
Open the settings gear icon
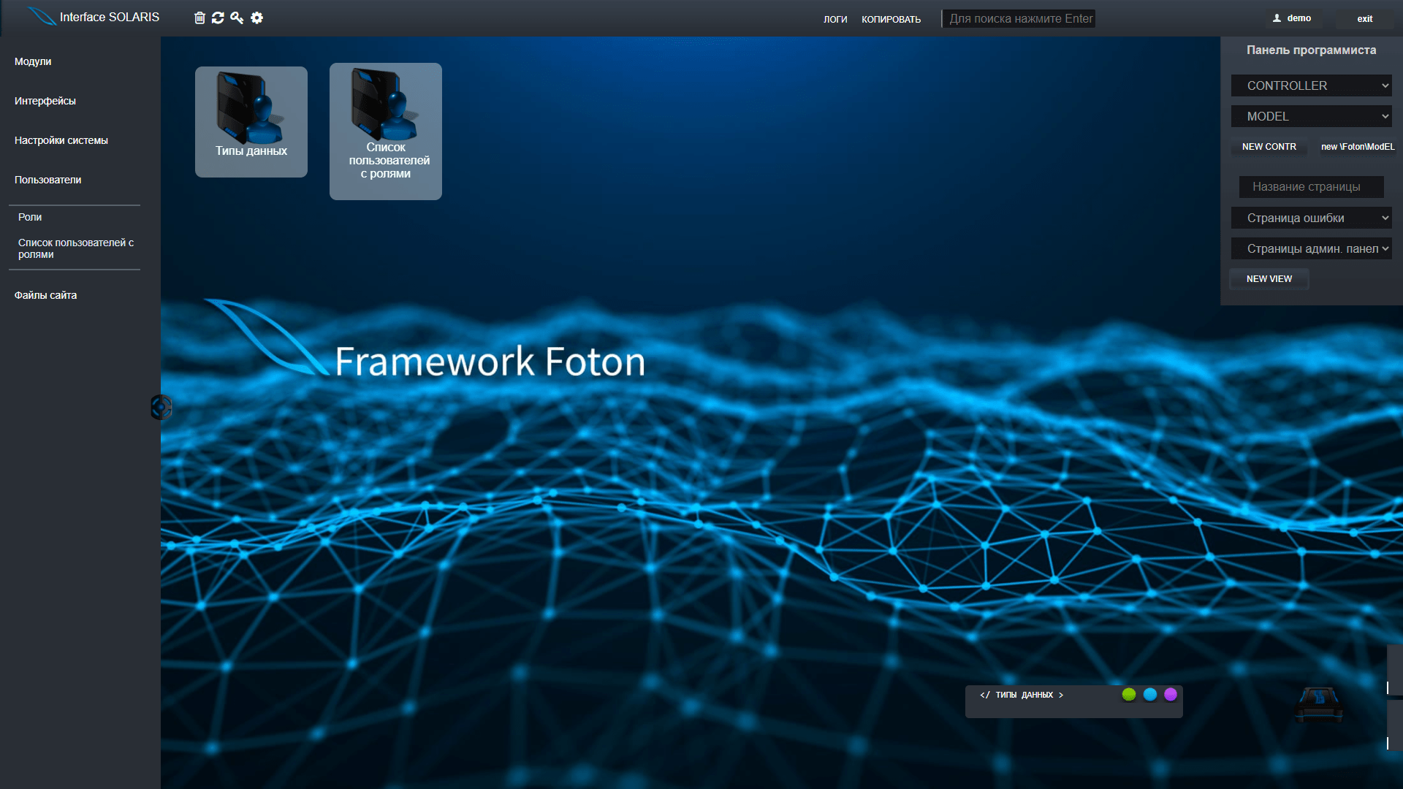pyautogui.click(x=256, y=18)
